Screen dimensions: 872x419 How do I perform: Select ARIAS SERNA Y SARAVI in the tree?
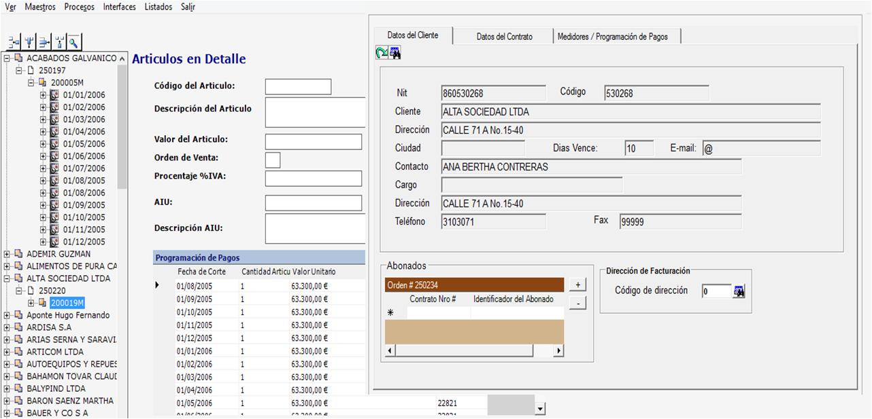click(71, 340)
